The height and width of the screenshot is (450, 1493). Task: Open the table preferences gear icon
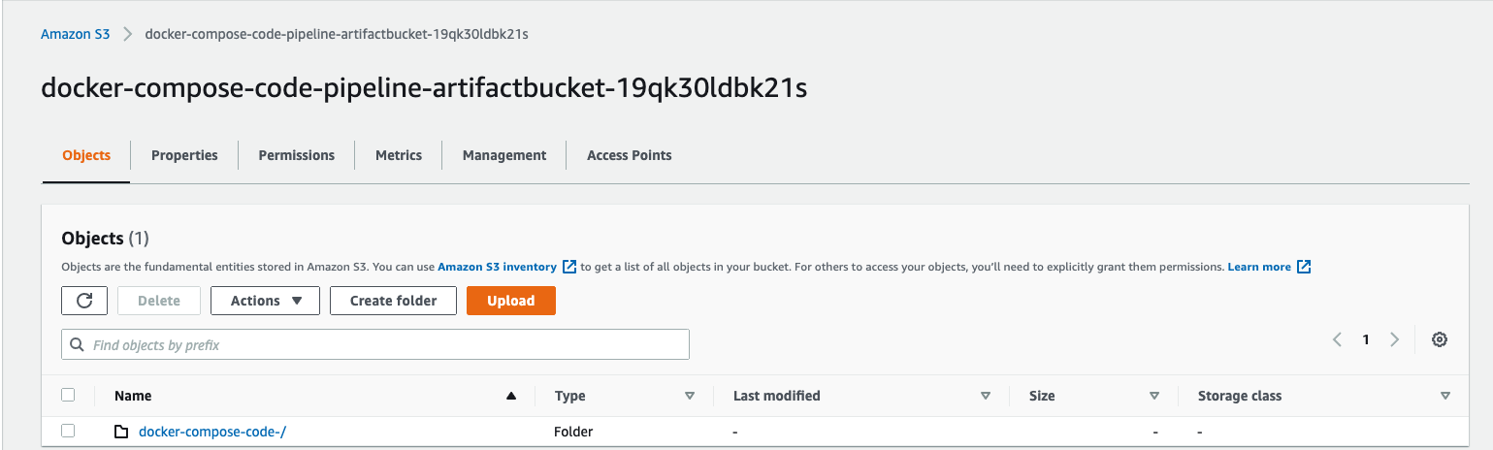(1440, 339)
